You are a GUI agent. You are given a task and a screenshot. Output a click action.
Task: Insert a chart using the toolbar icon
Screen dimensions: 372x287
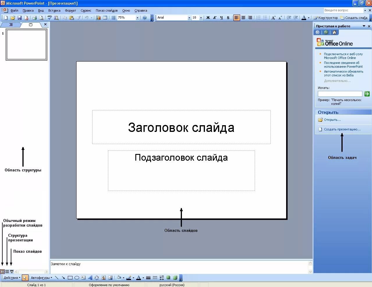[98, 18]
